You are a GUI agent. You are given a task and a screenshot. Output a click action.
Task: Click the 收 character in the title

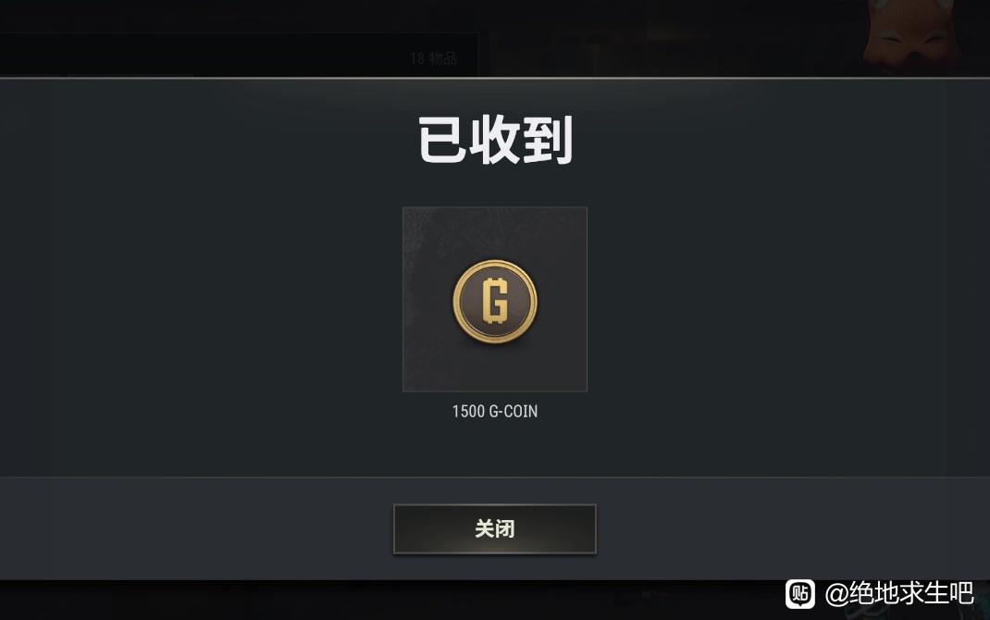(495, 140)
